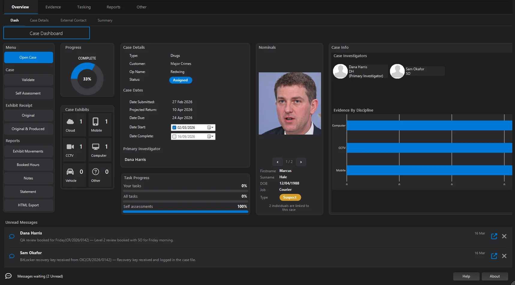Switch to the Evidence tab
Viewport: 515px width, 285px height.
tap(53, 7)
